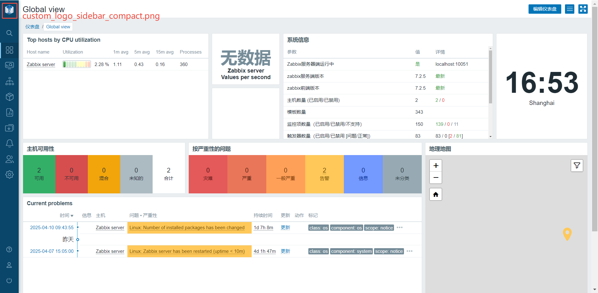Click duration 4d 1h 47m

[264, 251]
